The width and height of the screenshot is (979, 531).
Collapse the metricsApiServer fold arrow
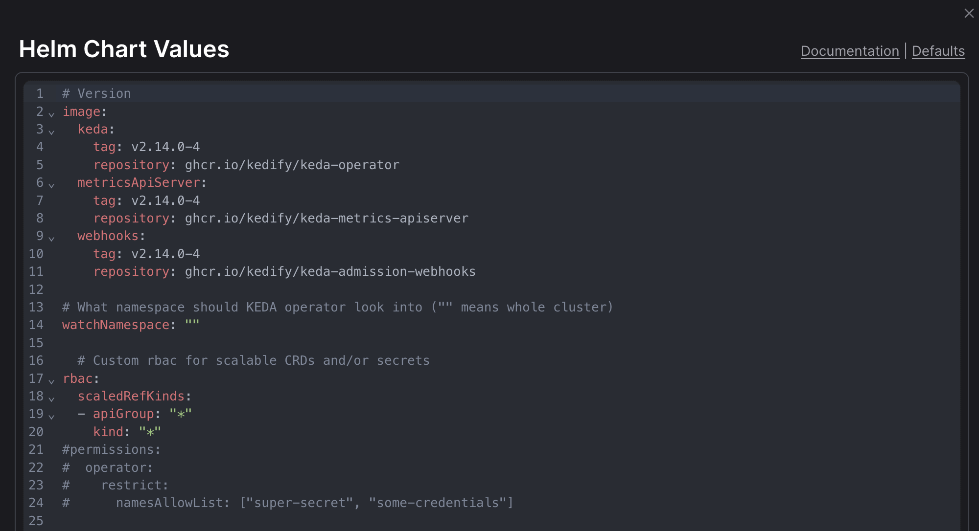point(51,185)
